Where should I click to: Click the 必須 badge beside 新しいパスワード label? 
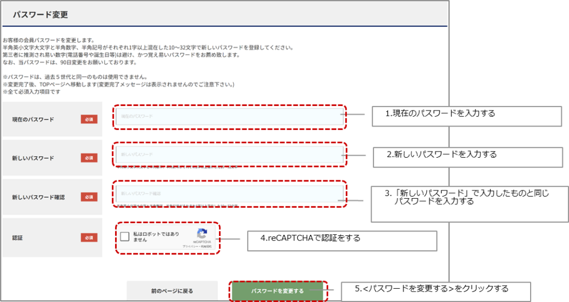[x=89, y=158]
